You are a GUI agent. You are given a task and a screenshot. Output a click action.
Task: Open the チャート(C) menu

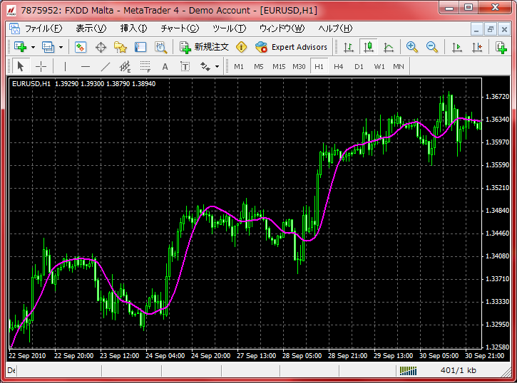pos(180,28)
